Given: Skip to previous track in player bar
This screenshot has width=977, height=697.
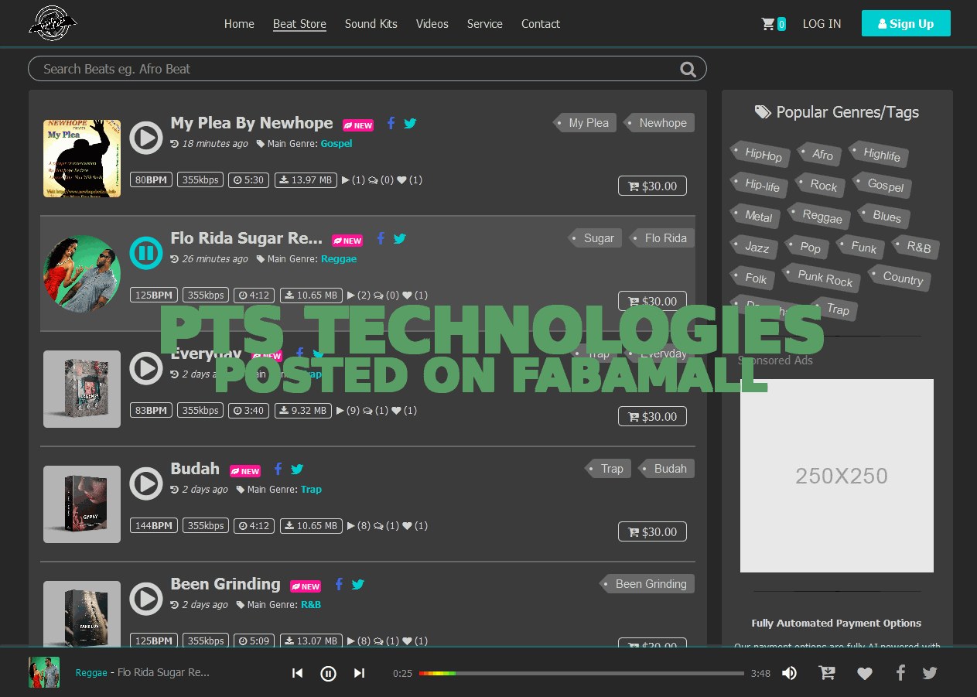Looking at the screenshot, I should 297,673.
